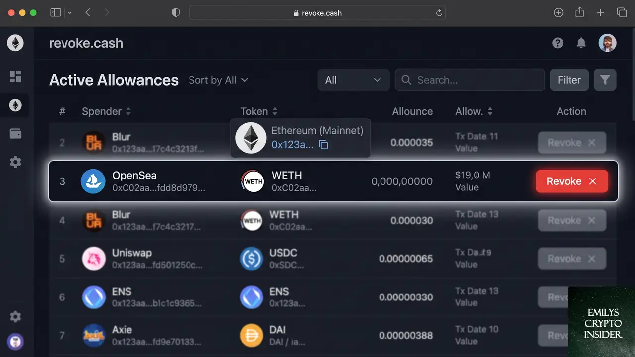Sort by the Token column header
635x357 pixels.
coord(259,111)
